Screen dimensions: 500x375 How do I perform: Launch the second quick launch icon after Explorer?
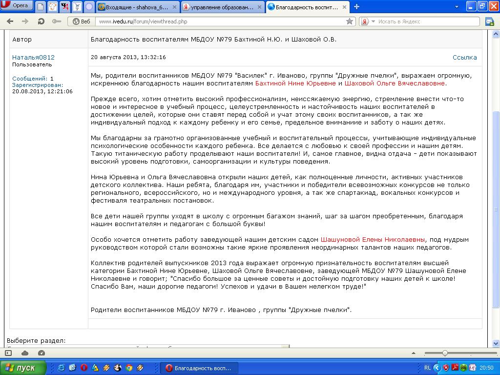pos(72,368)
